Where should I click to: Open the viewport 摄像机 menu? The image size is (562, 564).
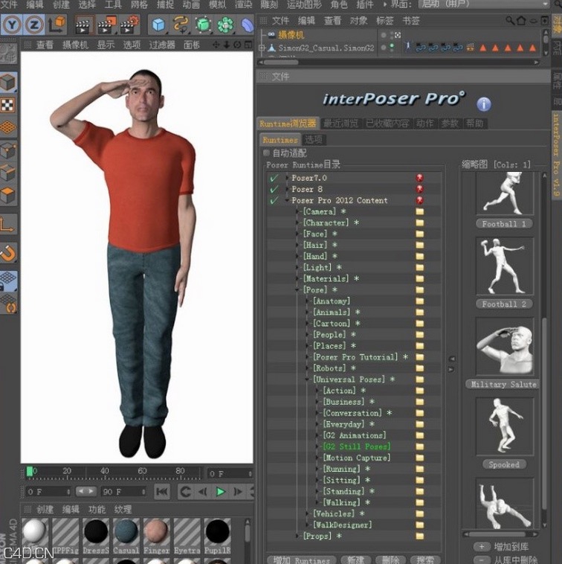point(75,45)
